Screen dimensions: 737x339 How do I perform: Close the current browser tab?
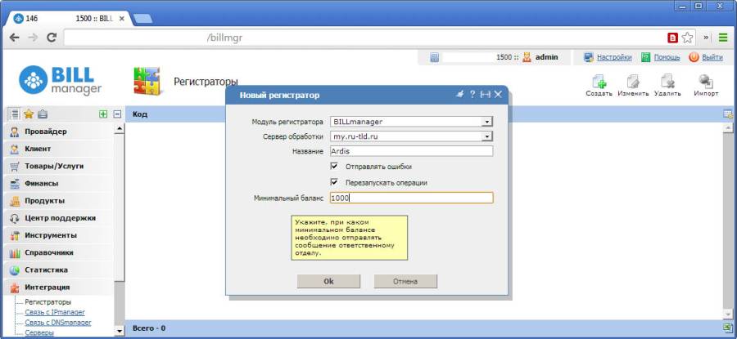click(x=122, y=19)
